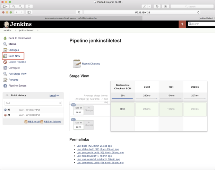Open Configure in the side menu
This screenshot has height=170, width=215.
click(x=14, y=68)
